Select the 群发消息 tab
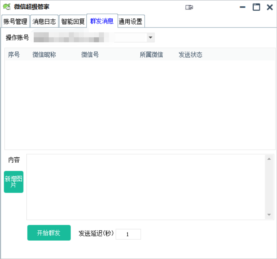Viewport: 277px width, 259px height. 102,21
